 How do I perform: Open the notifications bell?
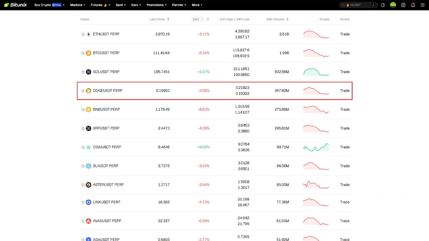click(x=413, y=5)
